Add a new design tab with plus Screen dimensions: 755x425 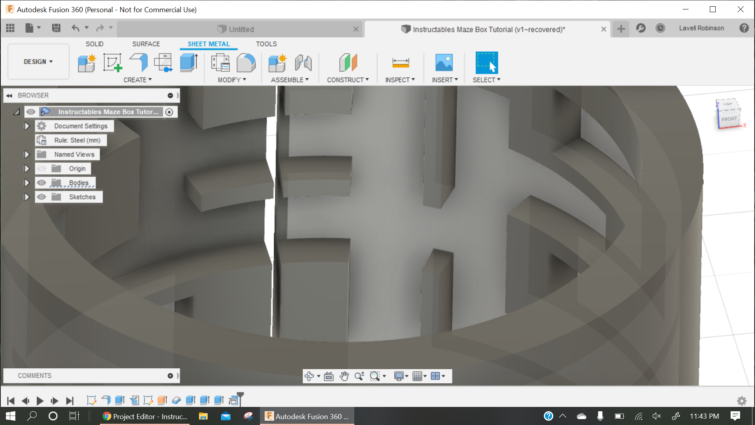pyautogui.click(x=621, y=29)
